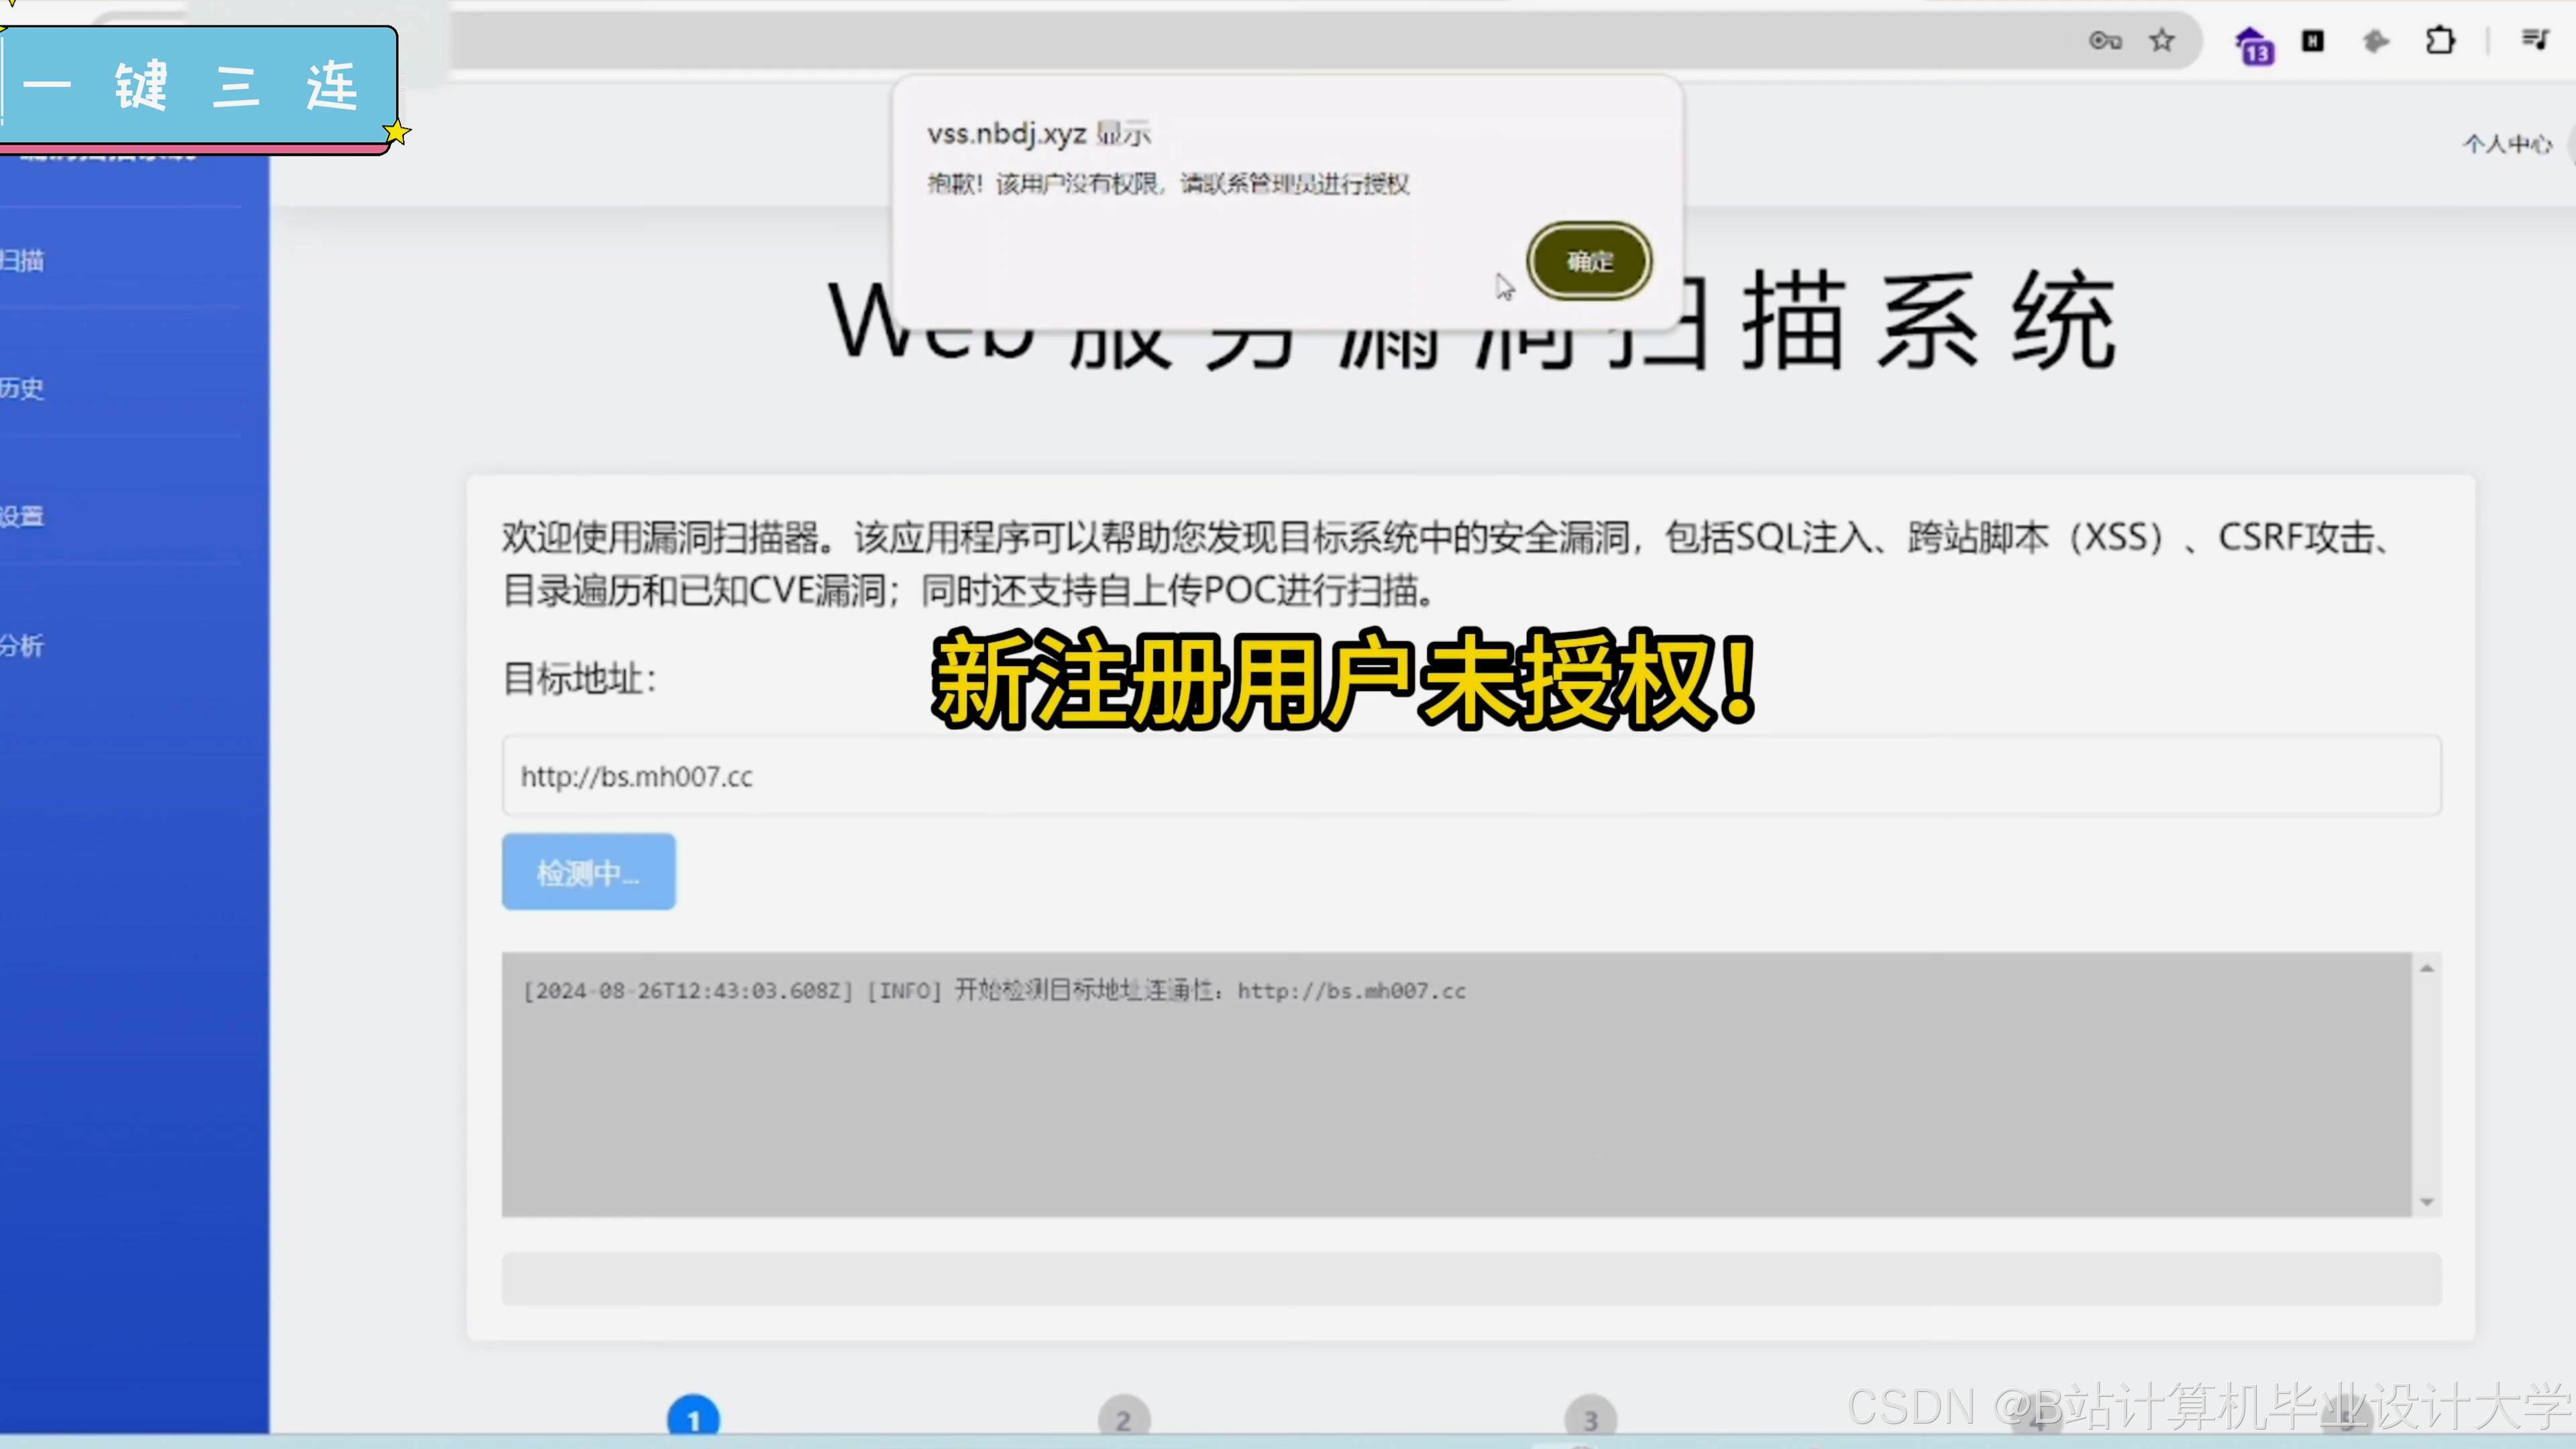Click the black H extension icon

2313,41
